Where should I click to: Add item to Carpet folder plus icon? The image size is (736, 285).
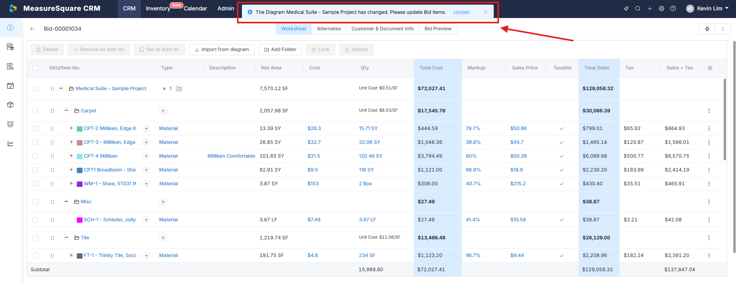(163, 111)
